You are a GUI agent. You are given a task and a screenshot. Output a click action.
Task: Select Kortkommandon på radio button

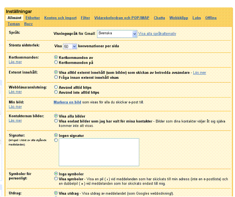pos(56,62)
